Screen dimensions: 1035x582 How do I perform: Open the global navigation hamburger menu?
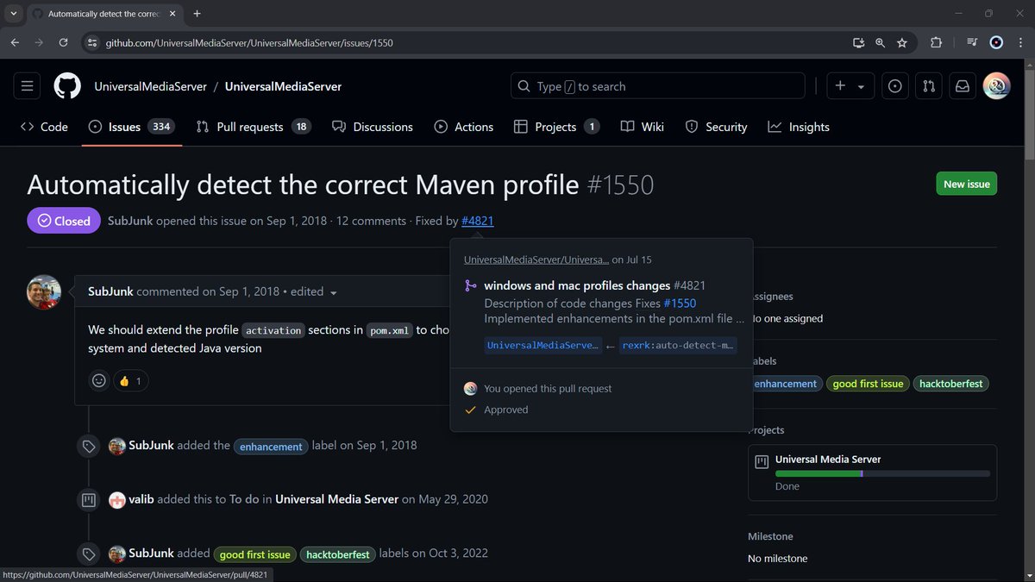[27, 85]
